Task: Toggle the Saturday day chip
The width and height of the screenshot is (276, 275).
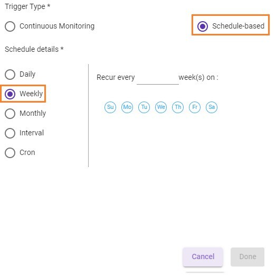Action: (x=212, y=107)
